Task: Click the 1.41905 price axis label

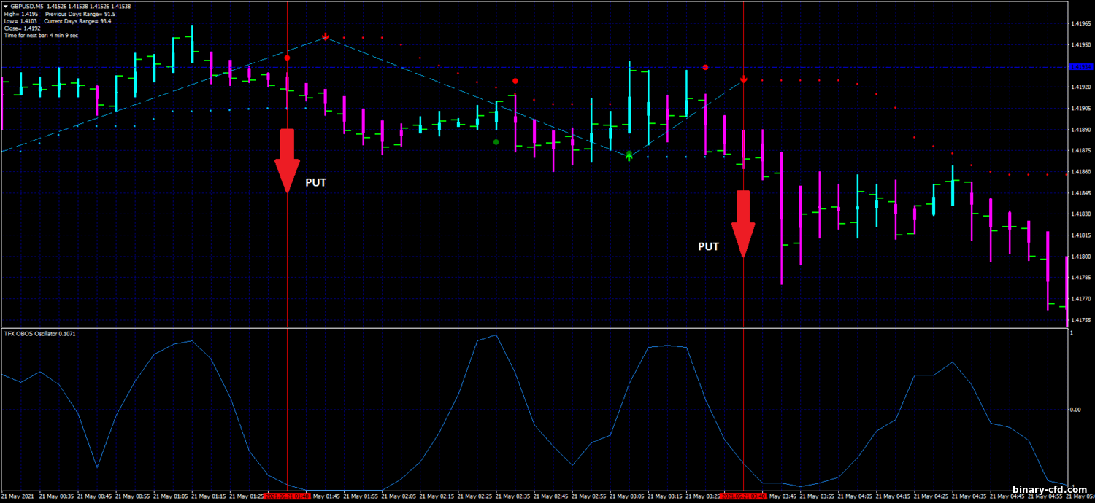Action: click(x=1080, y=109)
